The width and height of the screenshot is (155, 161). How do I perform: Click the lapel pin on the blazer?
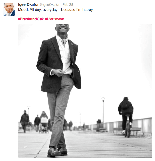[72, 44]
